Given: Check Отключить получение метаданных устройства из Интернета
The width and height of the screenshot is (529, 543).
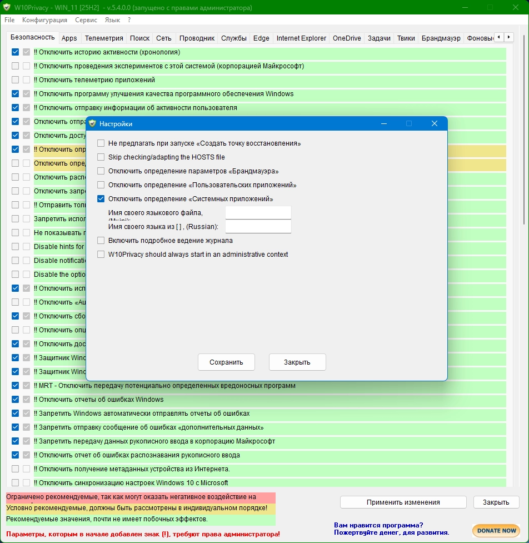Looking at the screenshot, I should pos(15,469).
